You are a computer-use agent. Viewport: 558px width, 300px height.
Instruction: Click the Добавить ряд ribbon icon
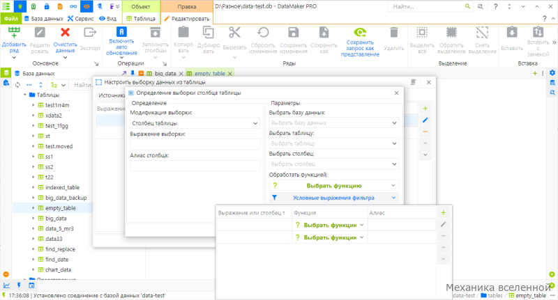tap(14, 33)
